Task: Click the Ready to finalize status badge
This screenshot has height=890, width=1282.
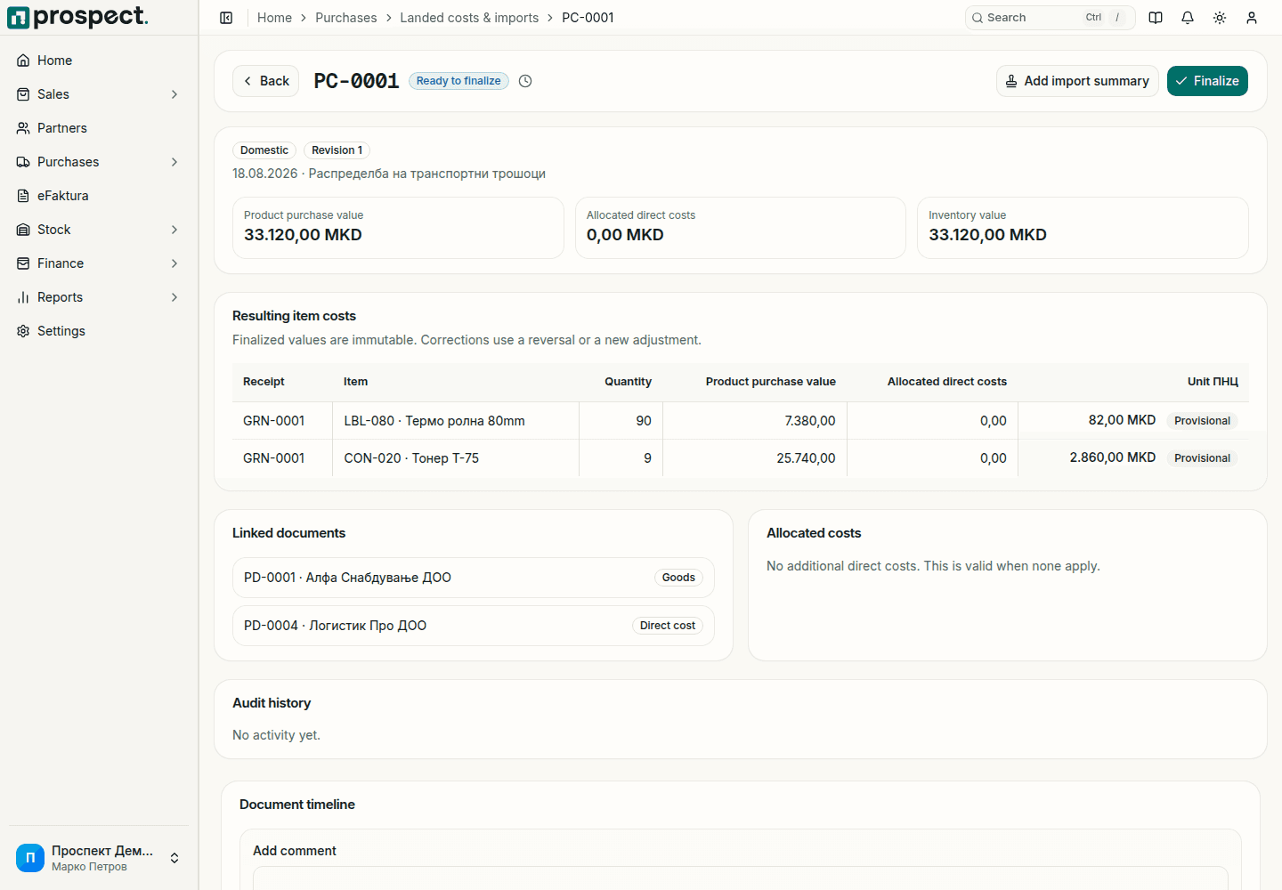Action: coord(458,81)
